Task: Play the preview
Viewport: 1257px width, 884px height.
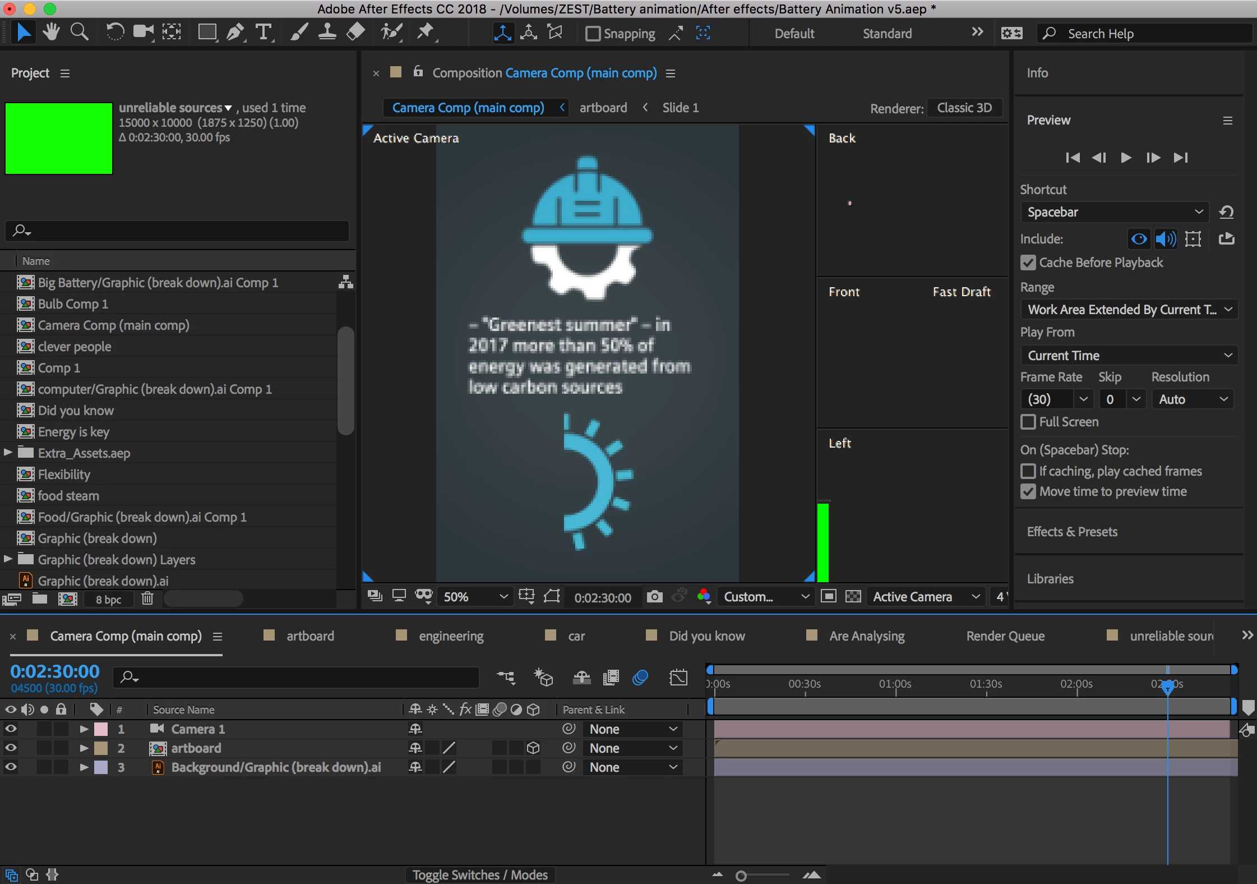Action: pyautogui.click(x=1125, y=158)
